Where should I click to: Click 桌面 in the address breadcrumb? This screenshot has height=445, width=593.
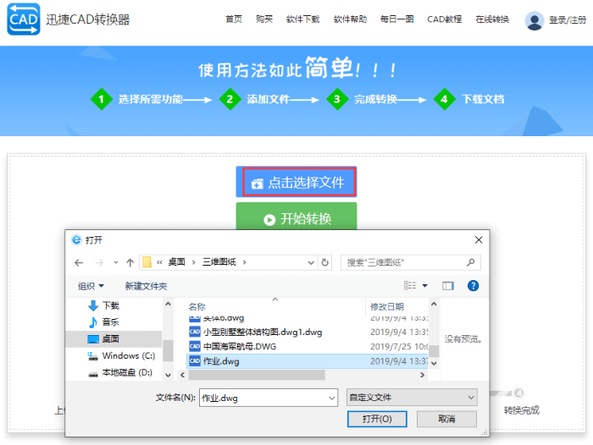coord(176,262)
